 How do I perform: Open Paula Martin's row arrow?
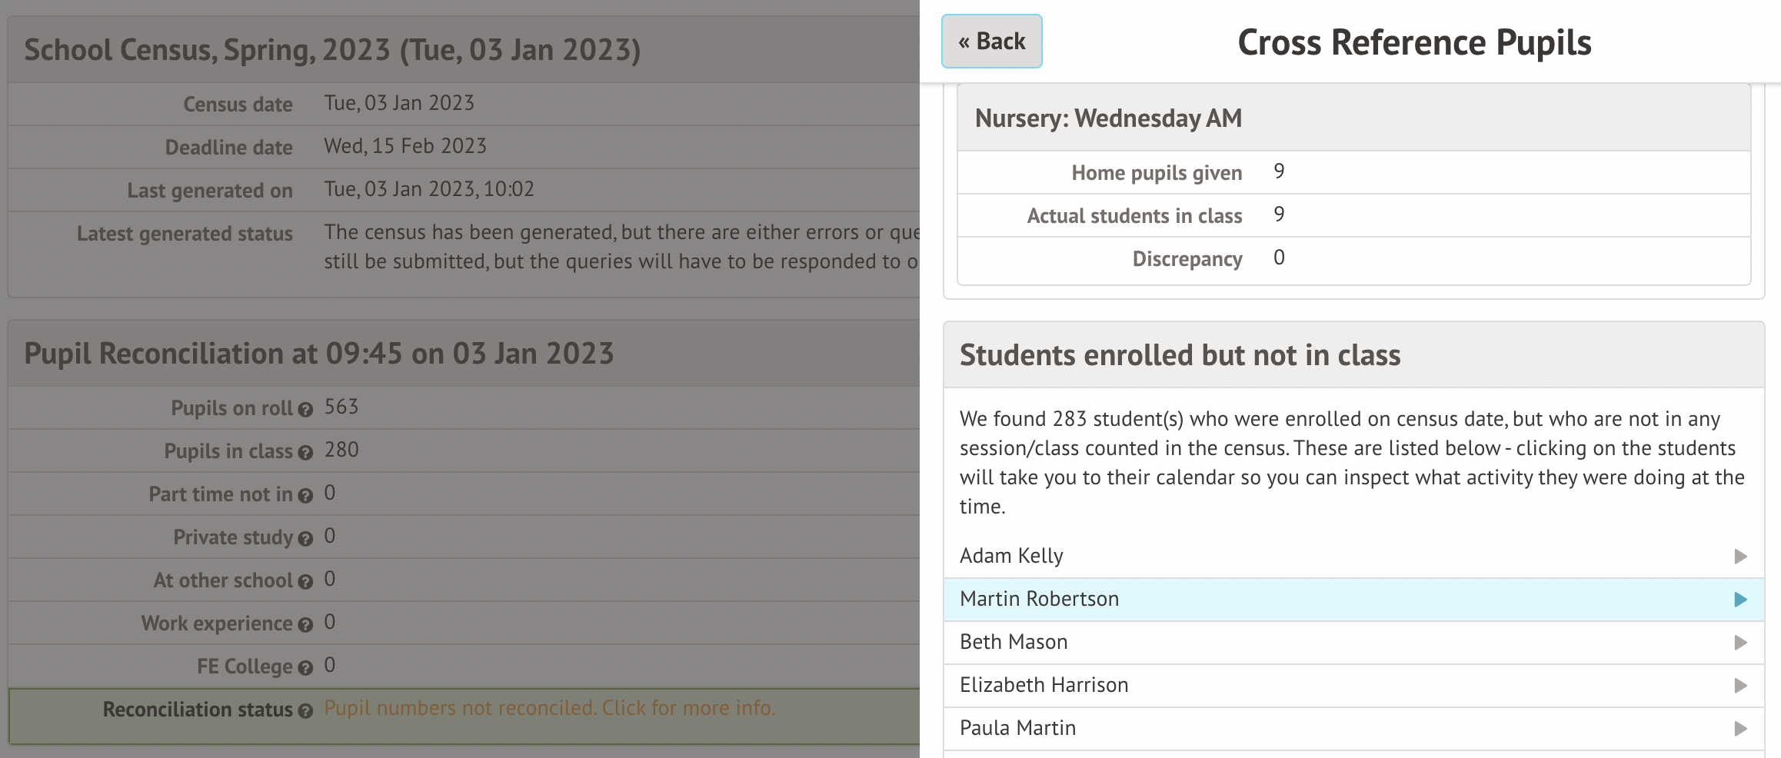click(1740, 729)
